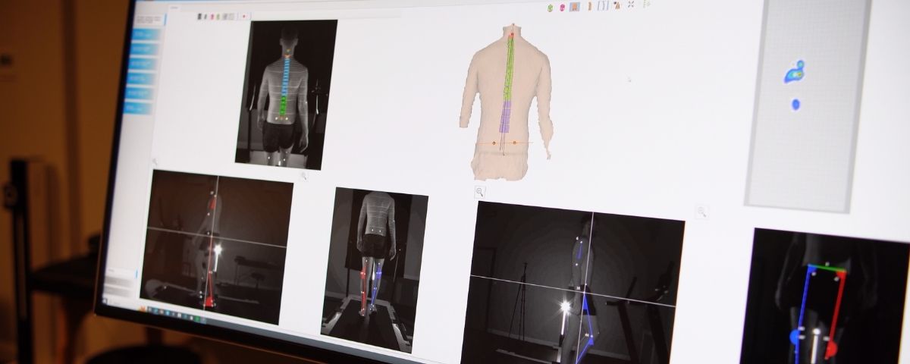Open the green icon in the Windows taskbar
Screen dimensions: 910x364
pos(197,318)
